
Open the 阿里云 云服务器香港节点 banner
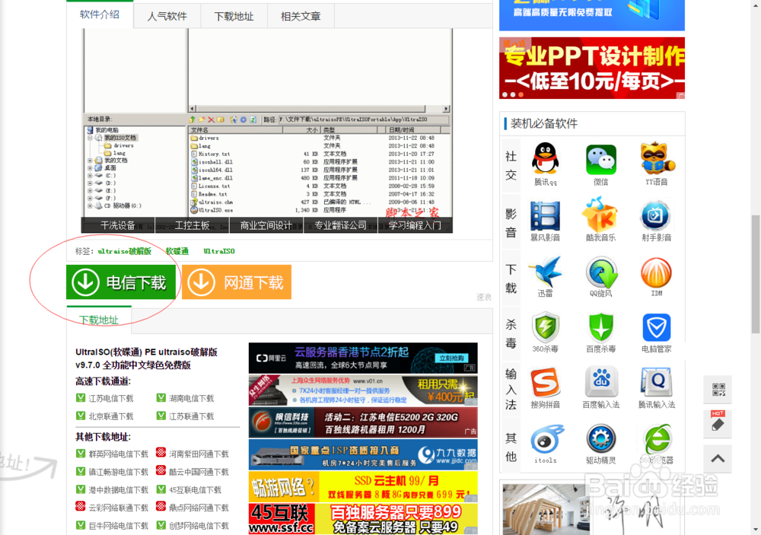(x=363, y=358)
